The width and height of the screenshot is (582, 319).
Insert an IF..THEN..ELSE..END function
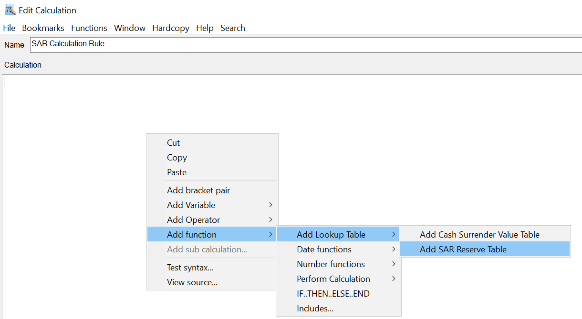pos(333,294)
